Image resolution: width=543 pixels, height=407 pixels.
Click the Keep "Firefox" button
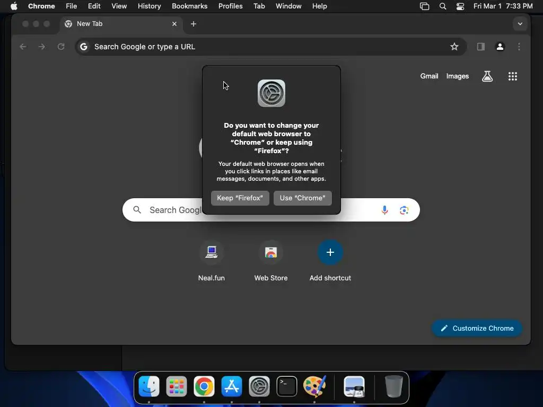[x=240, y=198]
